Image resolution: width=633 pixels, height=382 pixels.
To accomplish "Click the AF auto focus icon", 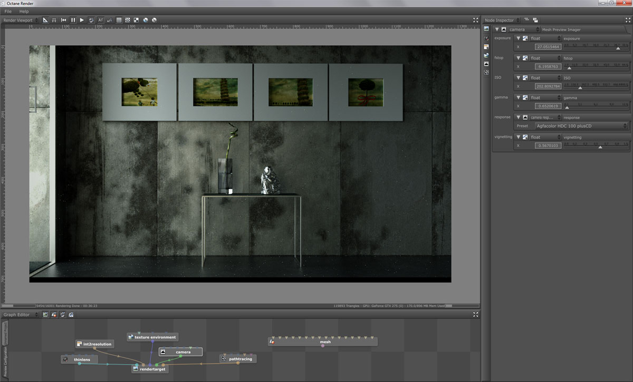I will click(100, 20).
